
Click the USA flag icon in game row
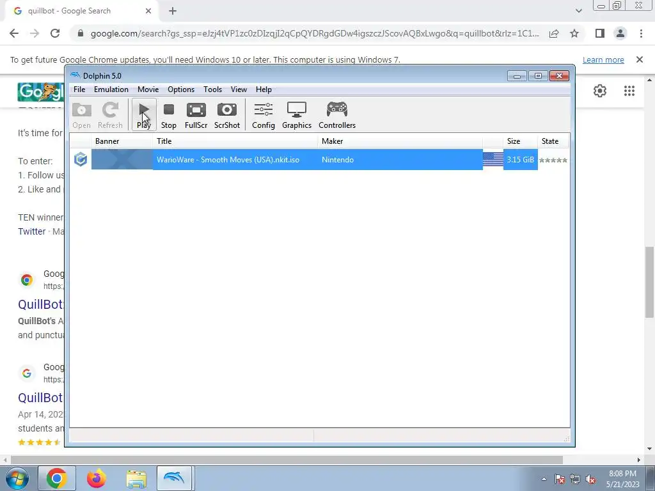[x=493, y=159]
